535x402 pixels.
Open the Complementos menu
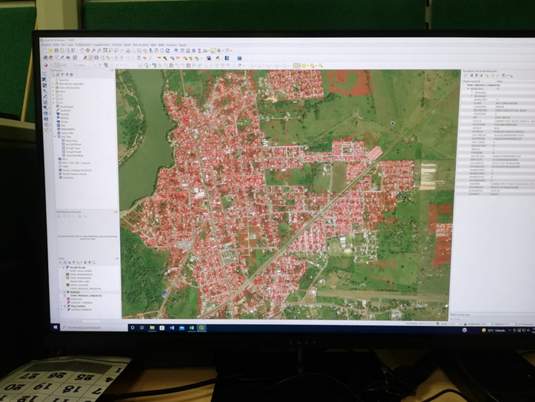(102, 45)
